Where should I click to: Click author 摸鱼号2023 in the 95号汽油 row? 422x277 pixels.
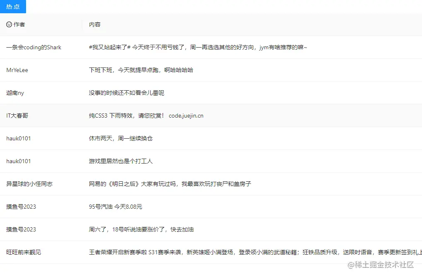pos(21,207)
